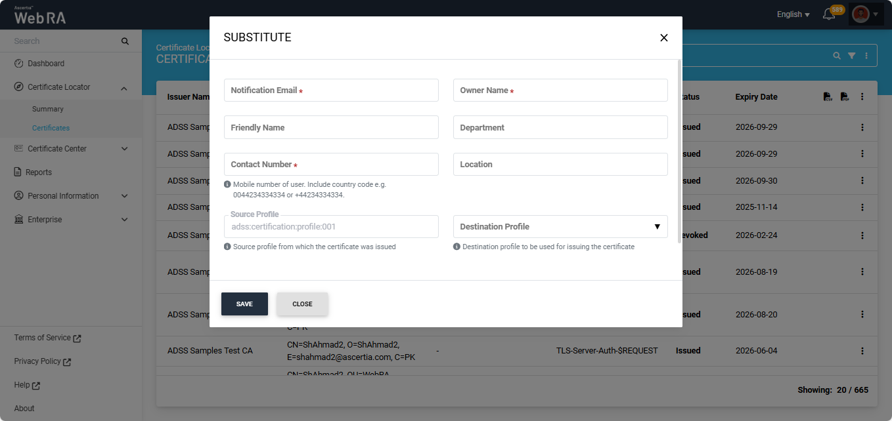Open the Destination Profile dropdown

[560, 227]
